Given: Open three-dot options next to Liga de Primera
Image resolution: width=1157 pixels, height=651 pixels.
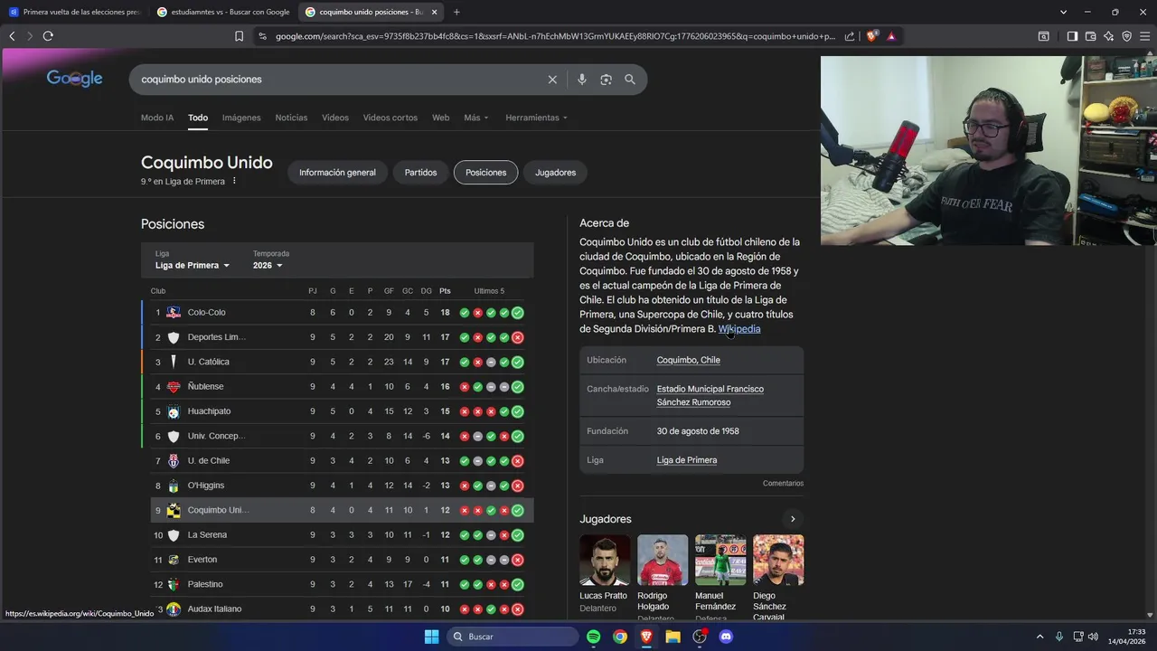Looking at the screenshot, I should (x=234, y=181).
